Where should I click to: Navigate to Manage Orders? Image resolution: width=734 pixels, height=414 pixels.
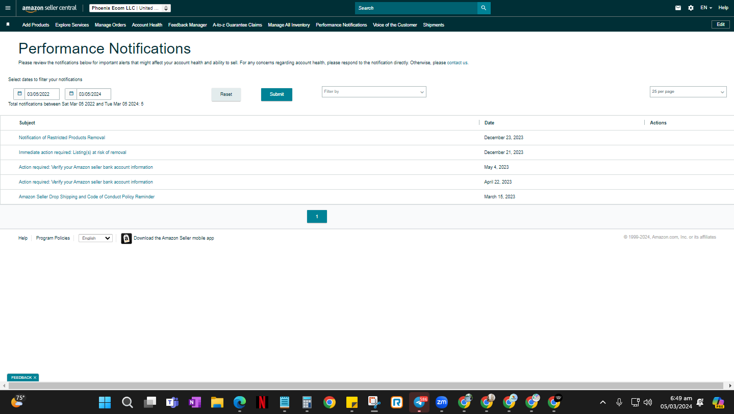[x=110, y=25]
